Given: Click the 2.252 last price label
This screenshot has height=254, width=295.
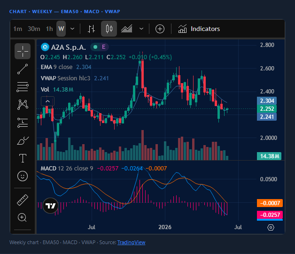Looking at the screenshot, I should (x=267, y=108).
